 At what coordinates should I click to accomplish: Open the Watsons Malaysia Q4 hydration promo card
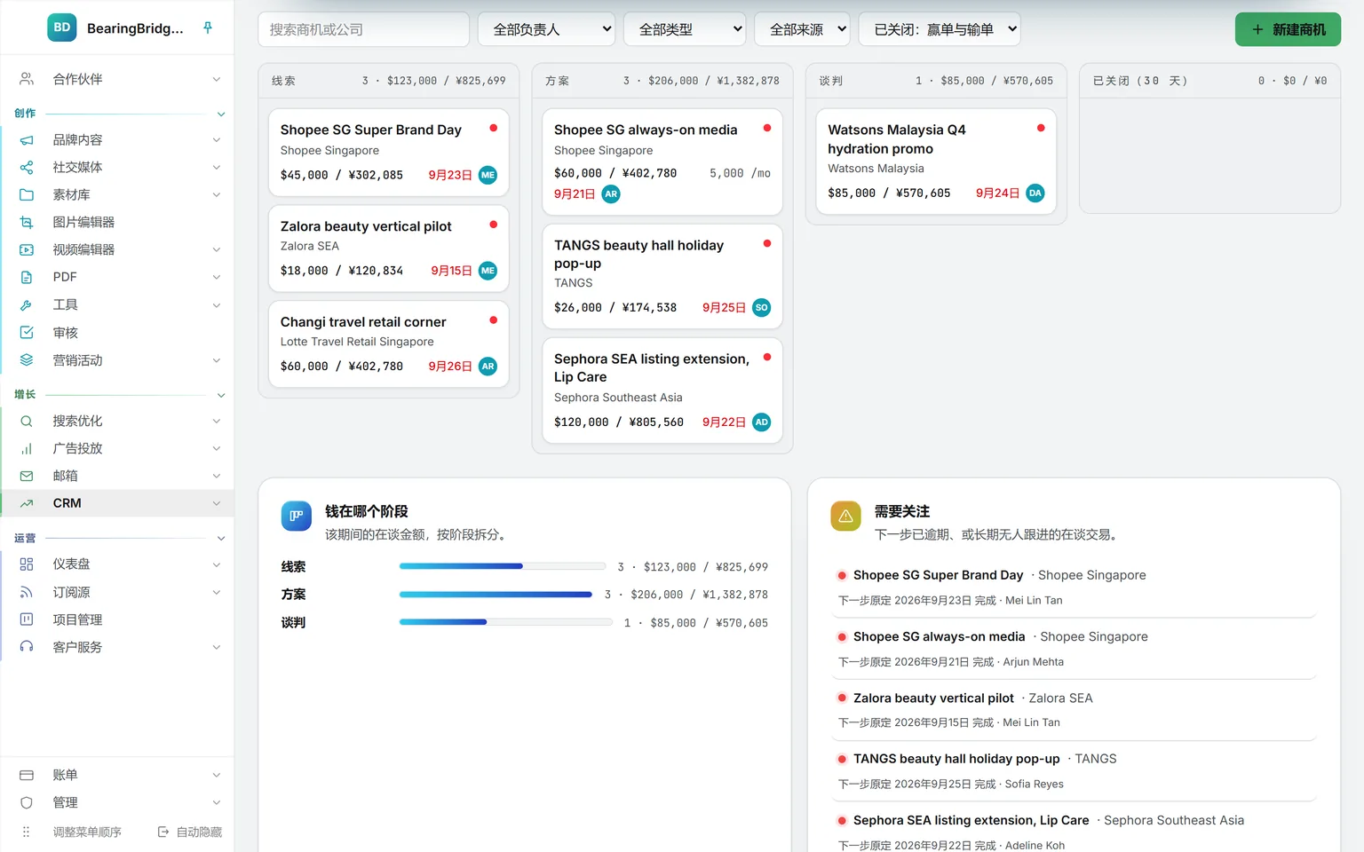point(936,162)
